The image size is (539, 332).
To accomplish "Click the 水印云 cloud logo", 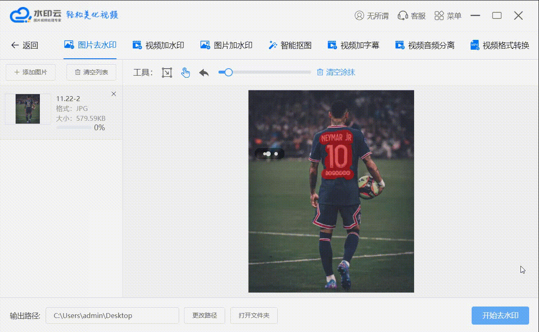I will tap(21, 16).
